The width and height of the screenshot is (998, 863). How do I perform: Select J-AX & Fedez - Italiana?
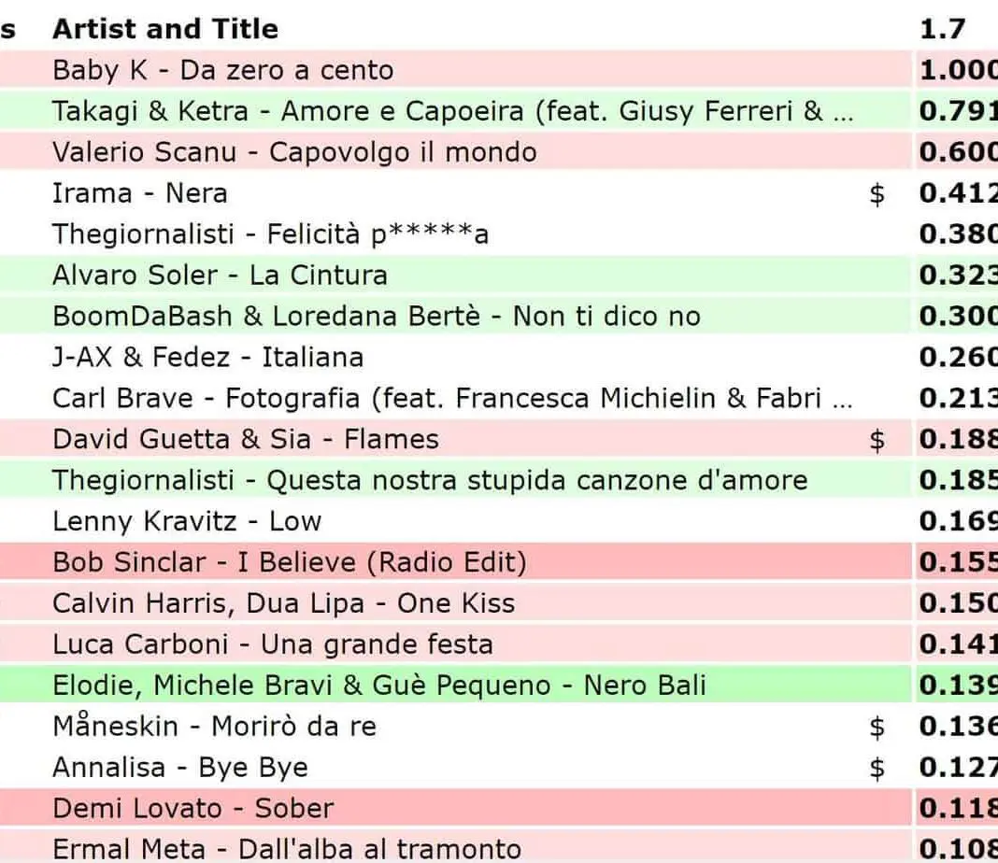(207, 358)
